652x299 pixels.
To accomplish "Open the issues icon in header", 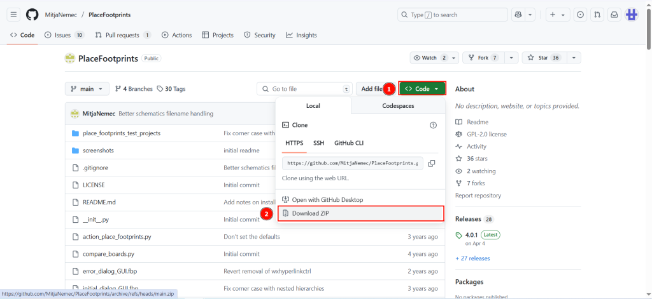I will [581, 15].
